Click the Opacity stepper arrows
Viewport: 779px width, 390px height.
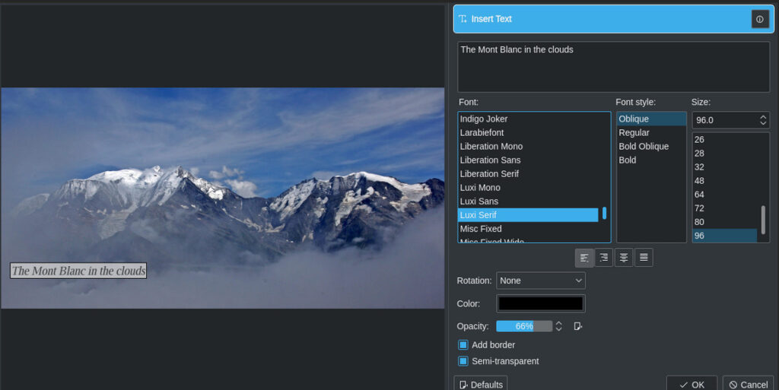point(559,326)
